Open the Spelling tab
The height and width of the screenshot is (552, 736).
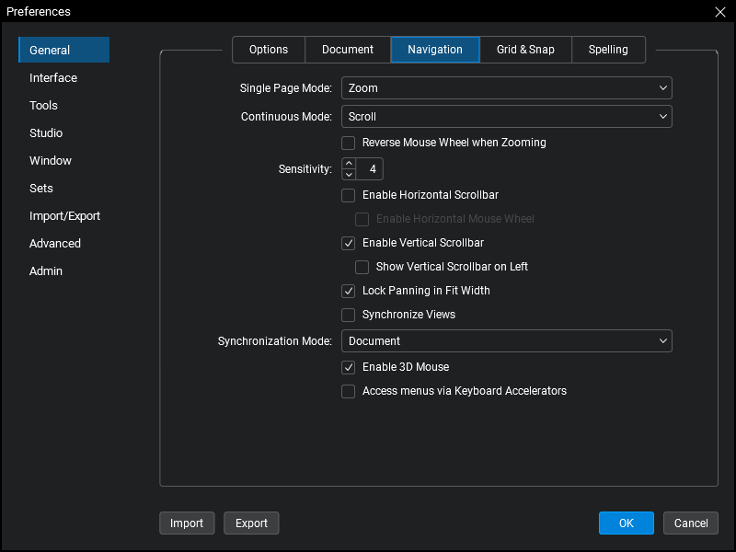(608, 50)
